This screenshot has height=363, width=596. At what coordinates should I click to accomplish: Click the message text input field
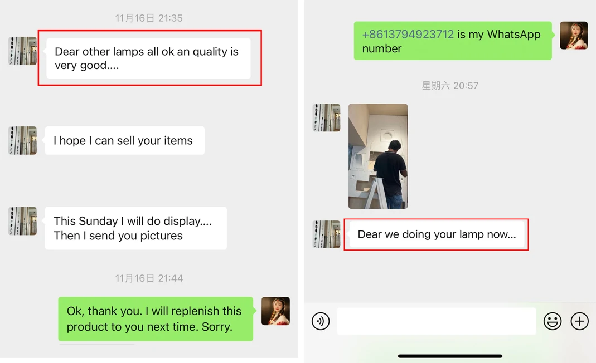[x=437, y=321]
